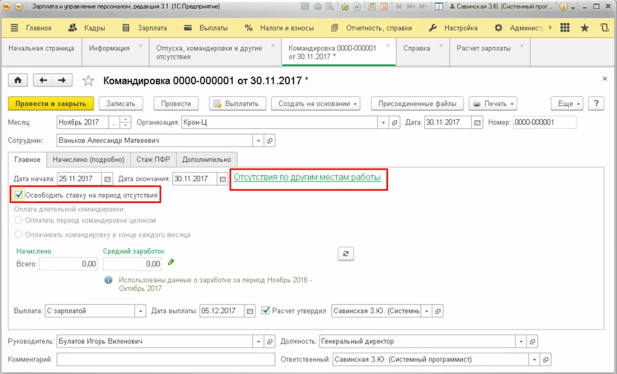Click the Номер input field

[545, 122]
